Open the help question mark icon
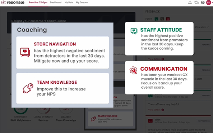 click(203, 3)
